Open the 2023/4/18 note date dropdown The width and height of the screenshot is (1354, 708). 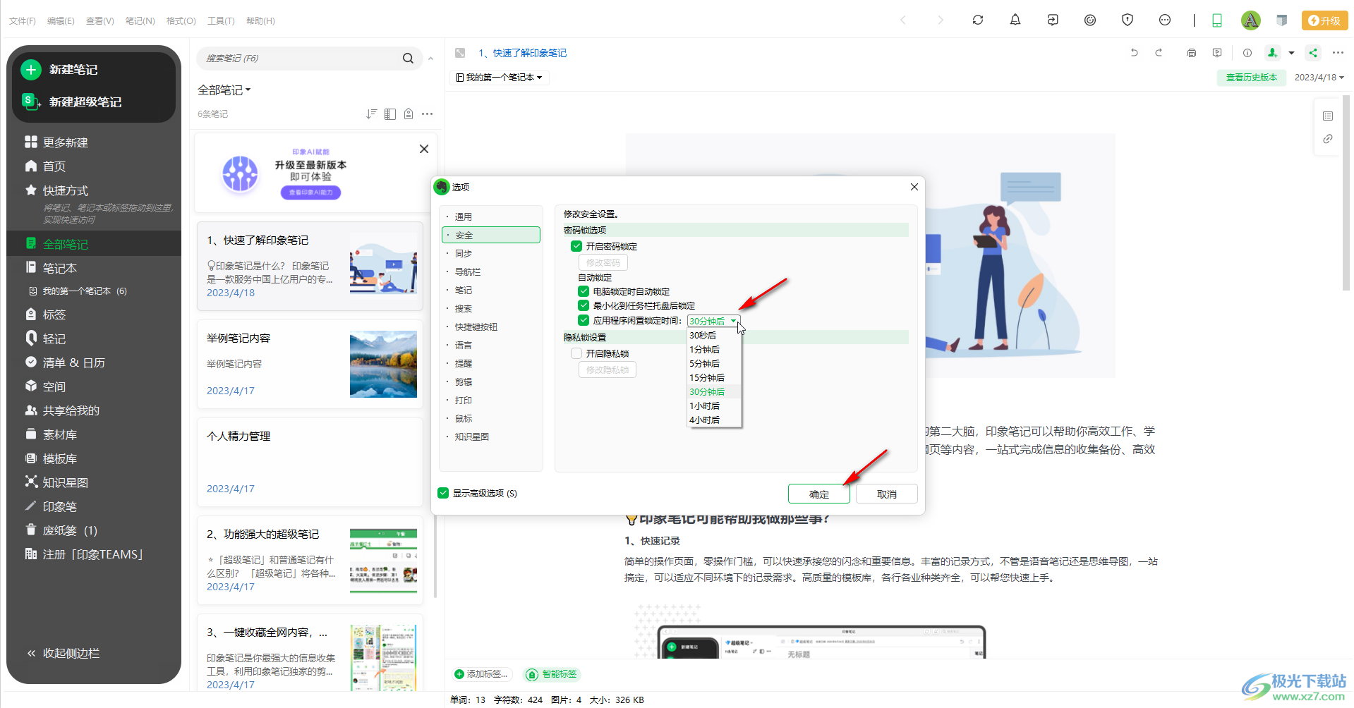(1319, 78)
